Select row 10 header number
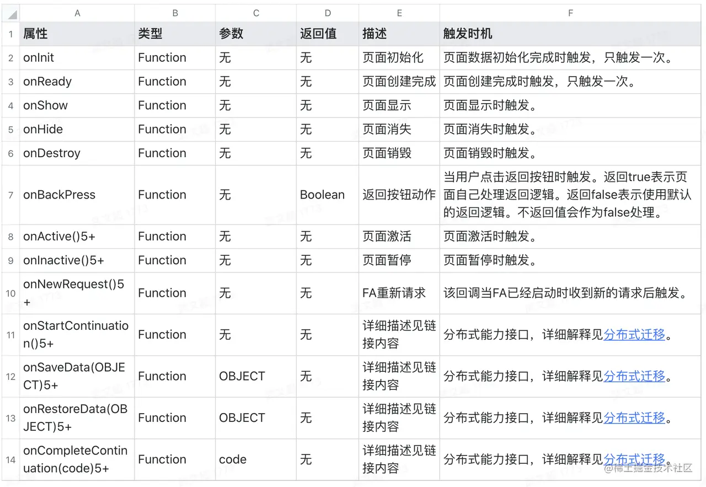 pos(10,293)
